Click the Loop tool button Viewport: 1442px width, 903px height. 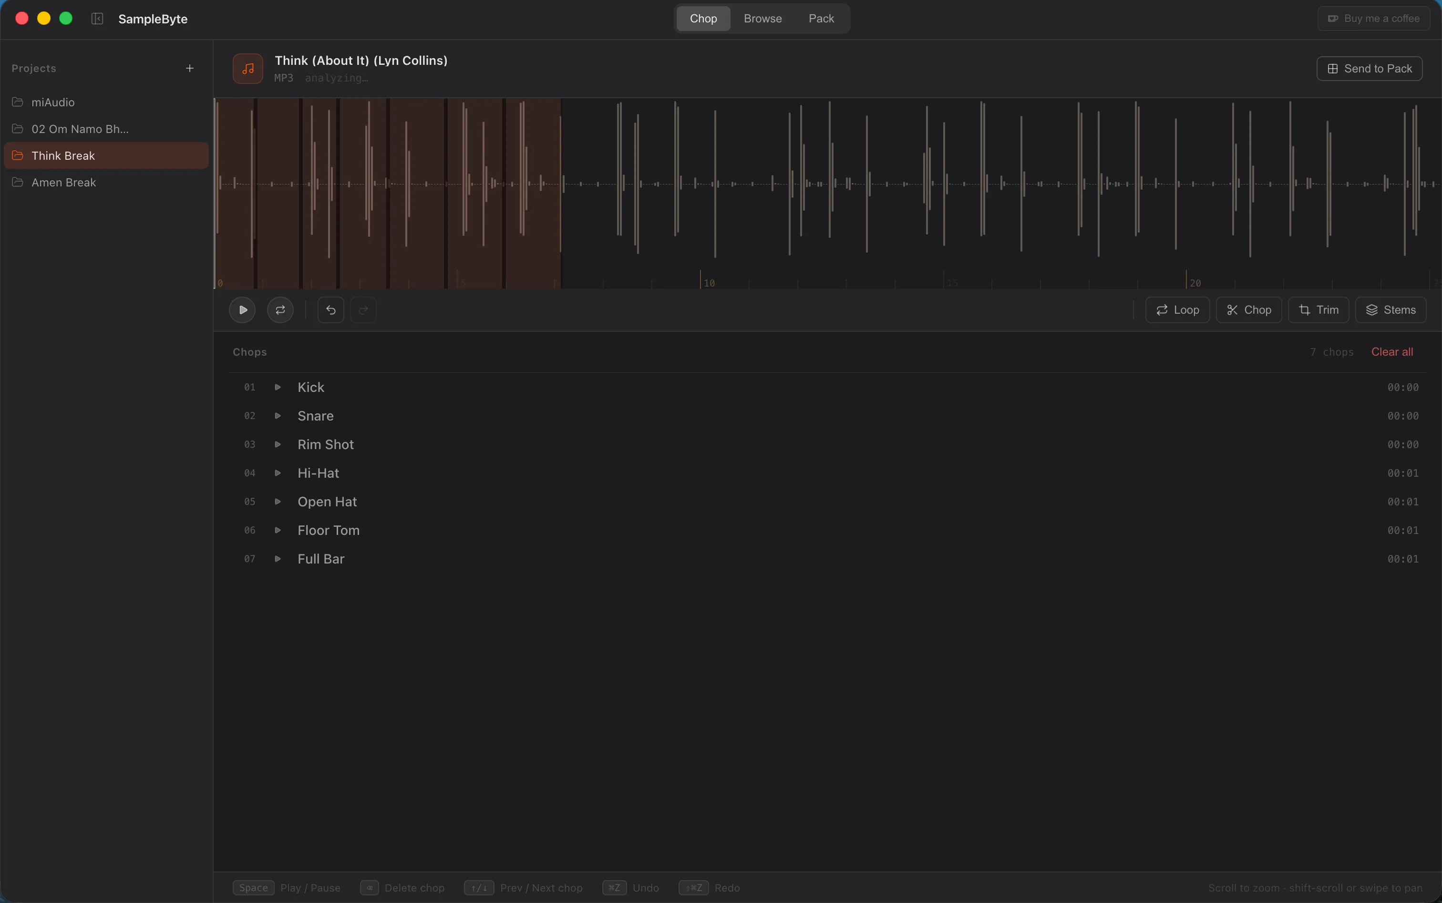click(1177, 310)
